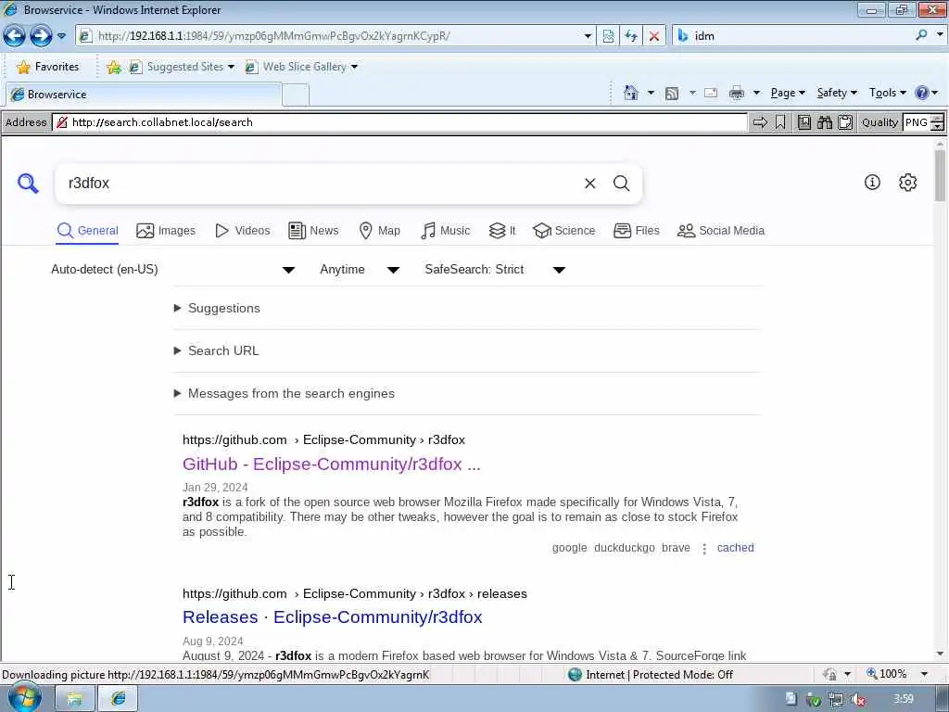949x712 pixels.
Task: Click the IE Back navigation button
Action: (15, 36)
